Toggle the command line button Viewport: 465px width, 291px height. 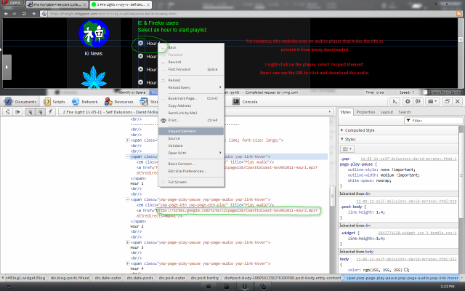click(x=395, y=102)
